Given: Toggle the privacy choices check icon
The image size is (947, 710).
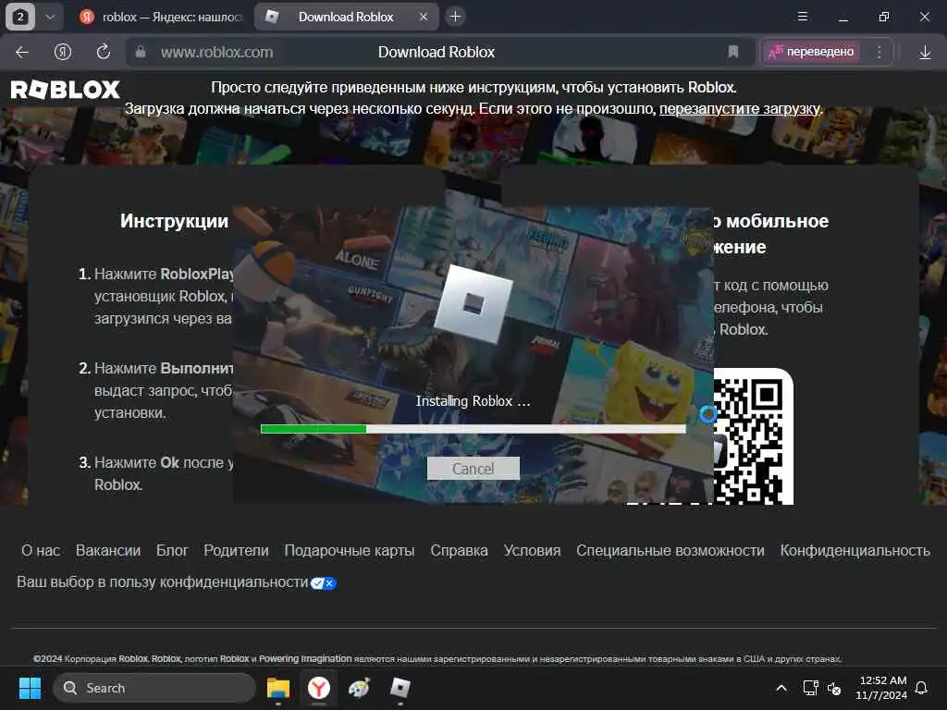Looking at the screenshot, I should click(323, 583).
